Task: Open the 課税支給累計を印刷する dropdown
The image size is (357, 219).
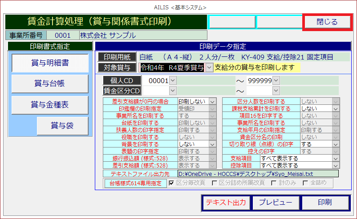Action: (335, 108)
